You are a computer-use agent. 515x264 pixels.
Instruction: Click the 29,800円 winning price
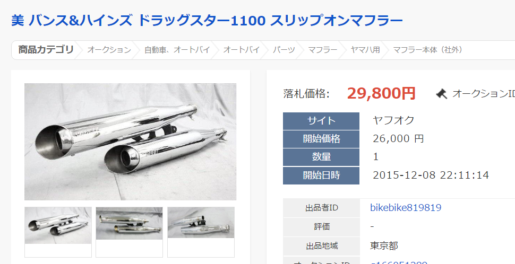tap(381, 93)
